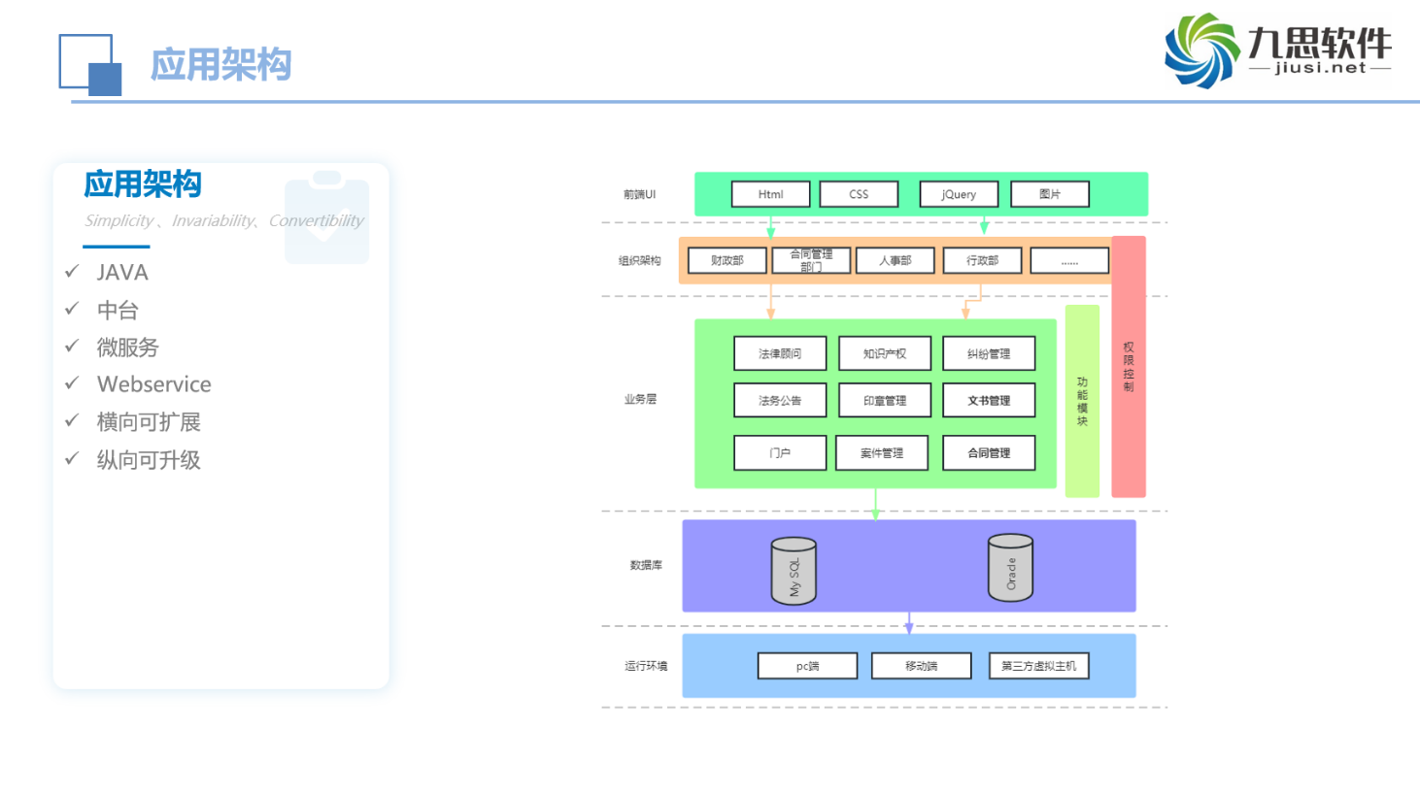Select the Html box in 前端UI row
Viewport: 1420px width, 795px height.
point(770,194)
